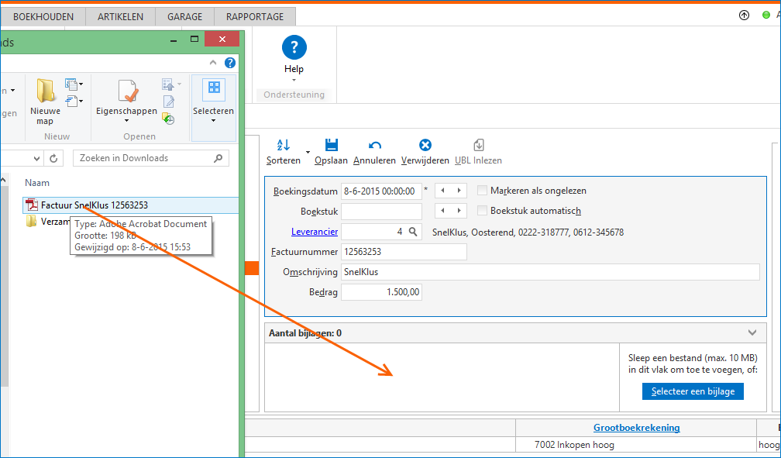
Task: Click the Leverancier search magnifier icon
Action: (413, 232)
